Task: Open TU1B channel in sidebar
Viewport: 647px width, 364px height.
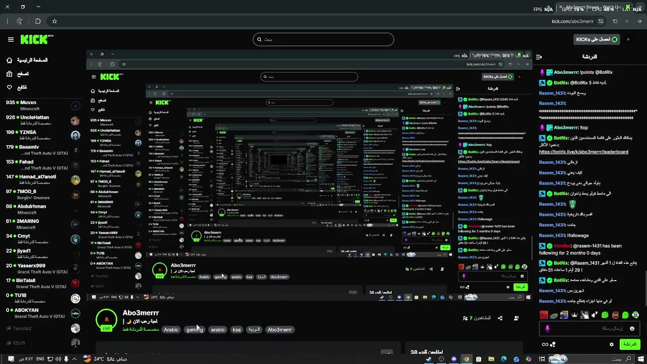Action: 42,298
